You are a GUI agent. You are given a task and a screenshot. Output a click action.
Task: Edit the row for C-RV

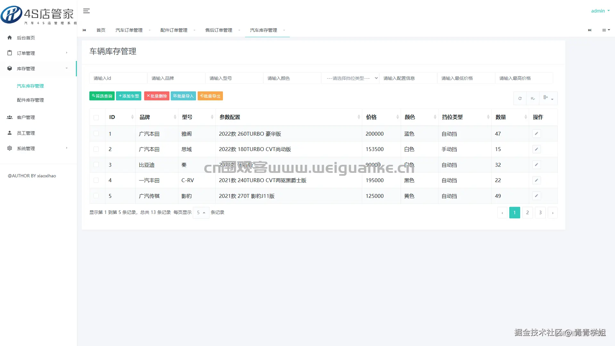[x=537, y=180]
